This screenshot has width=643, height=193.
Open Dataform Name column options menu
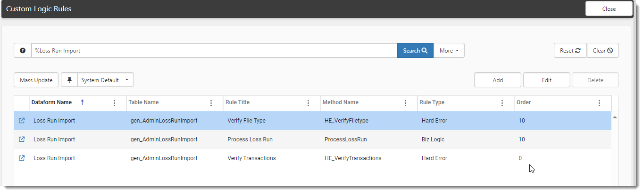coord(114,103)
